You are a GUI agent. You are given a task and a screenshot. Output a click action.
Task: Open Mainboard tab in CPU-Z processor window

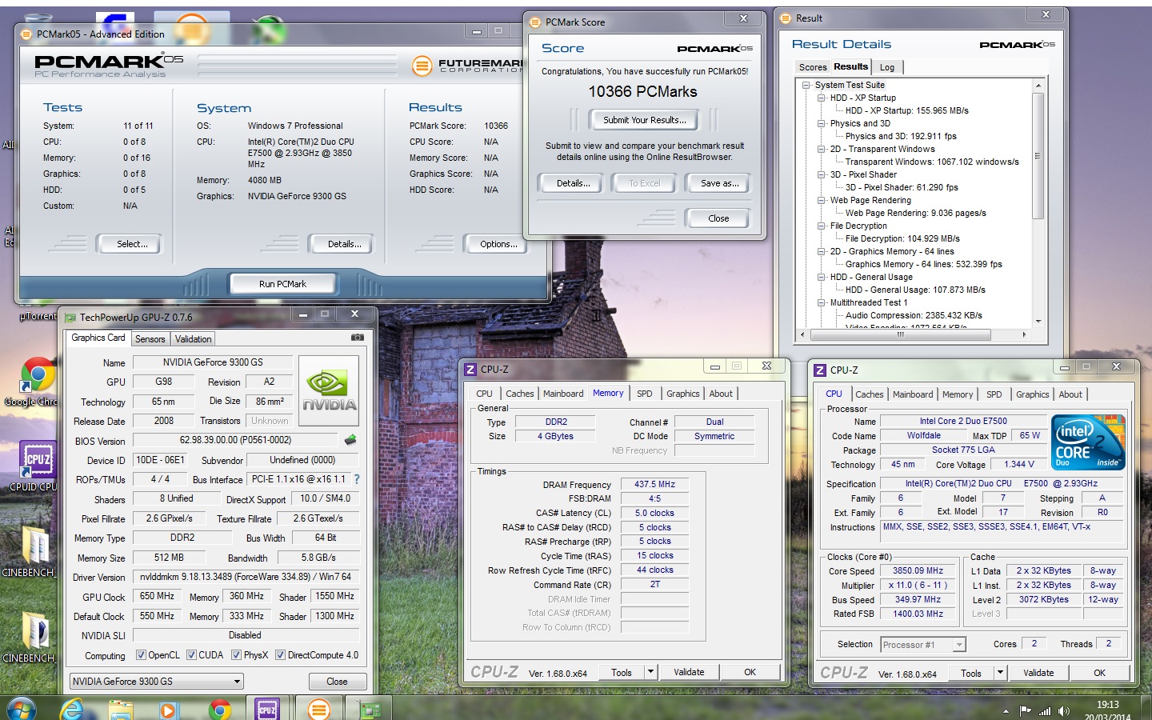[x=913, y=394]
